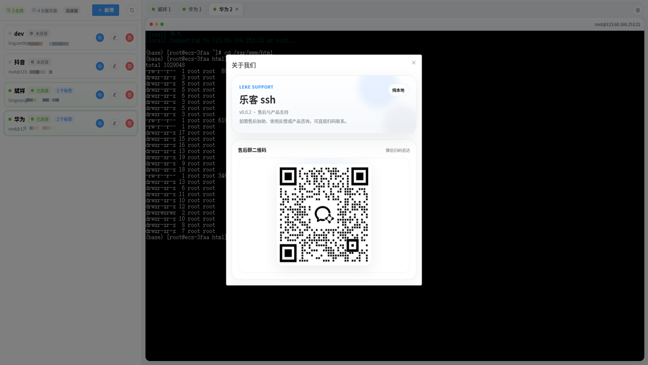Screen dimensions: 648x365
Task: Select the 斌祥 server name
Action: point(19,91)
